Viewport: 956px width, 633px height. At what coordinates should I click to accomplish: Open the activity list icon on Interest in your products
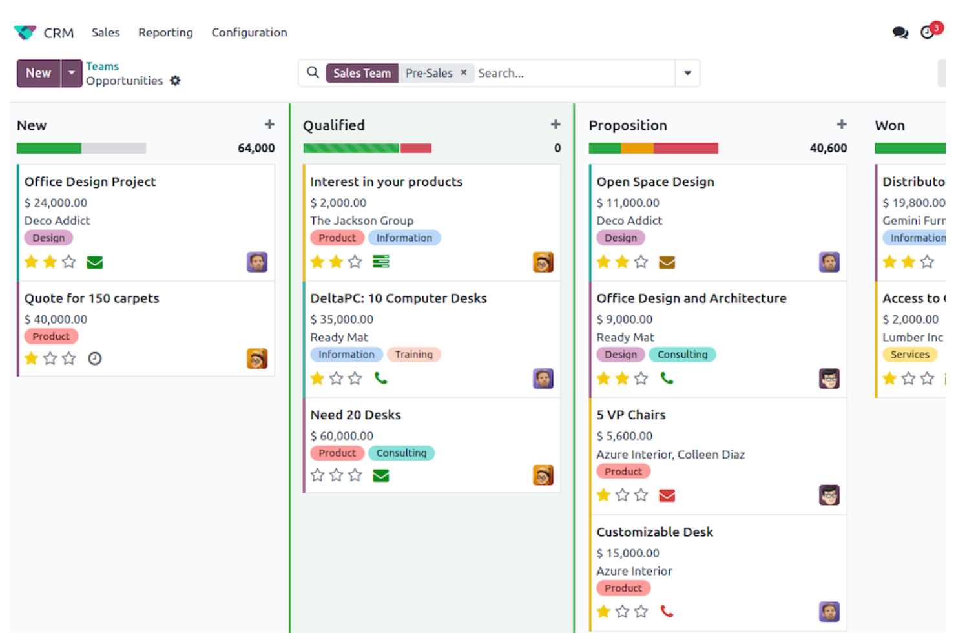pos(381,262)
